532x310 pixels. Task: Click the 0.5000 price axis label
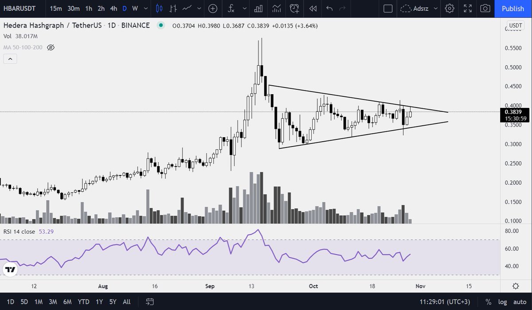[513, 68]
